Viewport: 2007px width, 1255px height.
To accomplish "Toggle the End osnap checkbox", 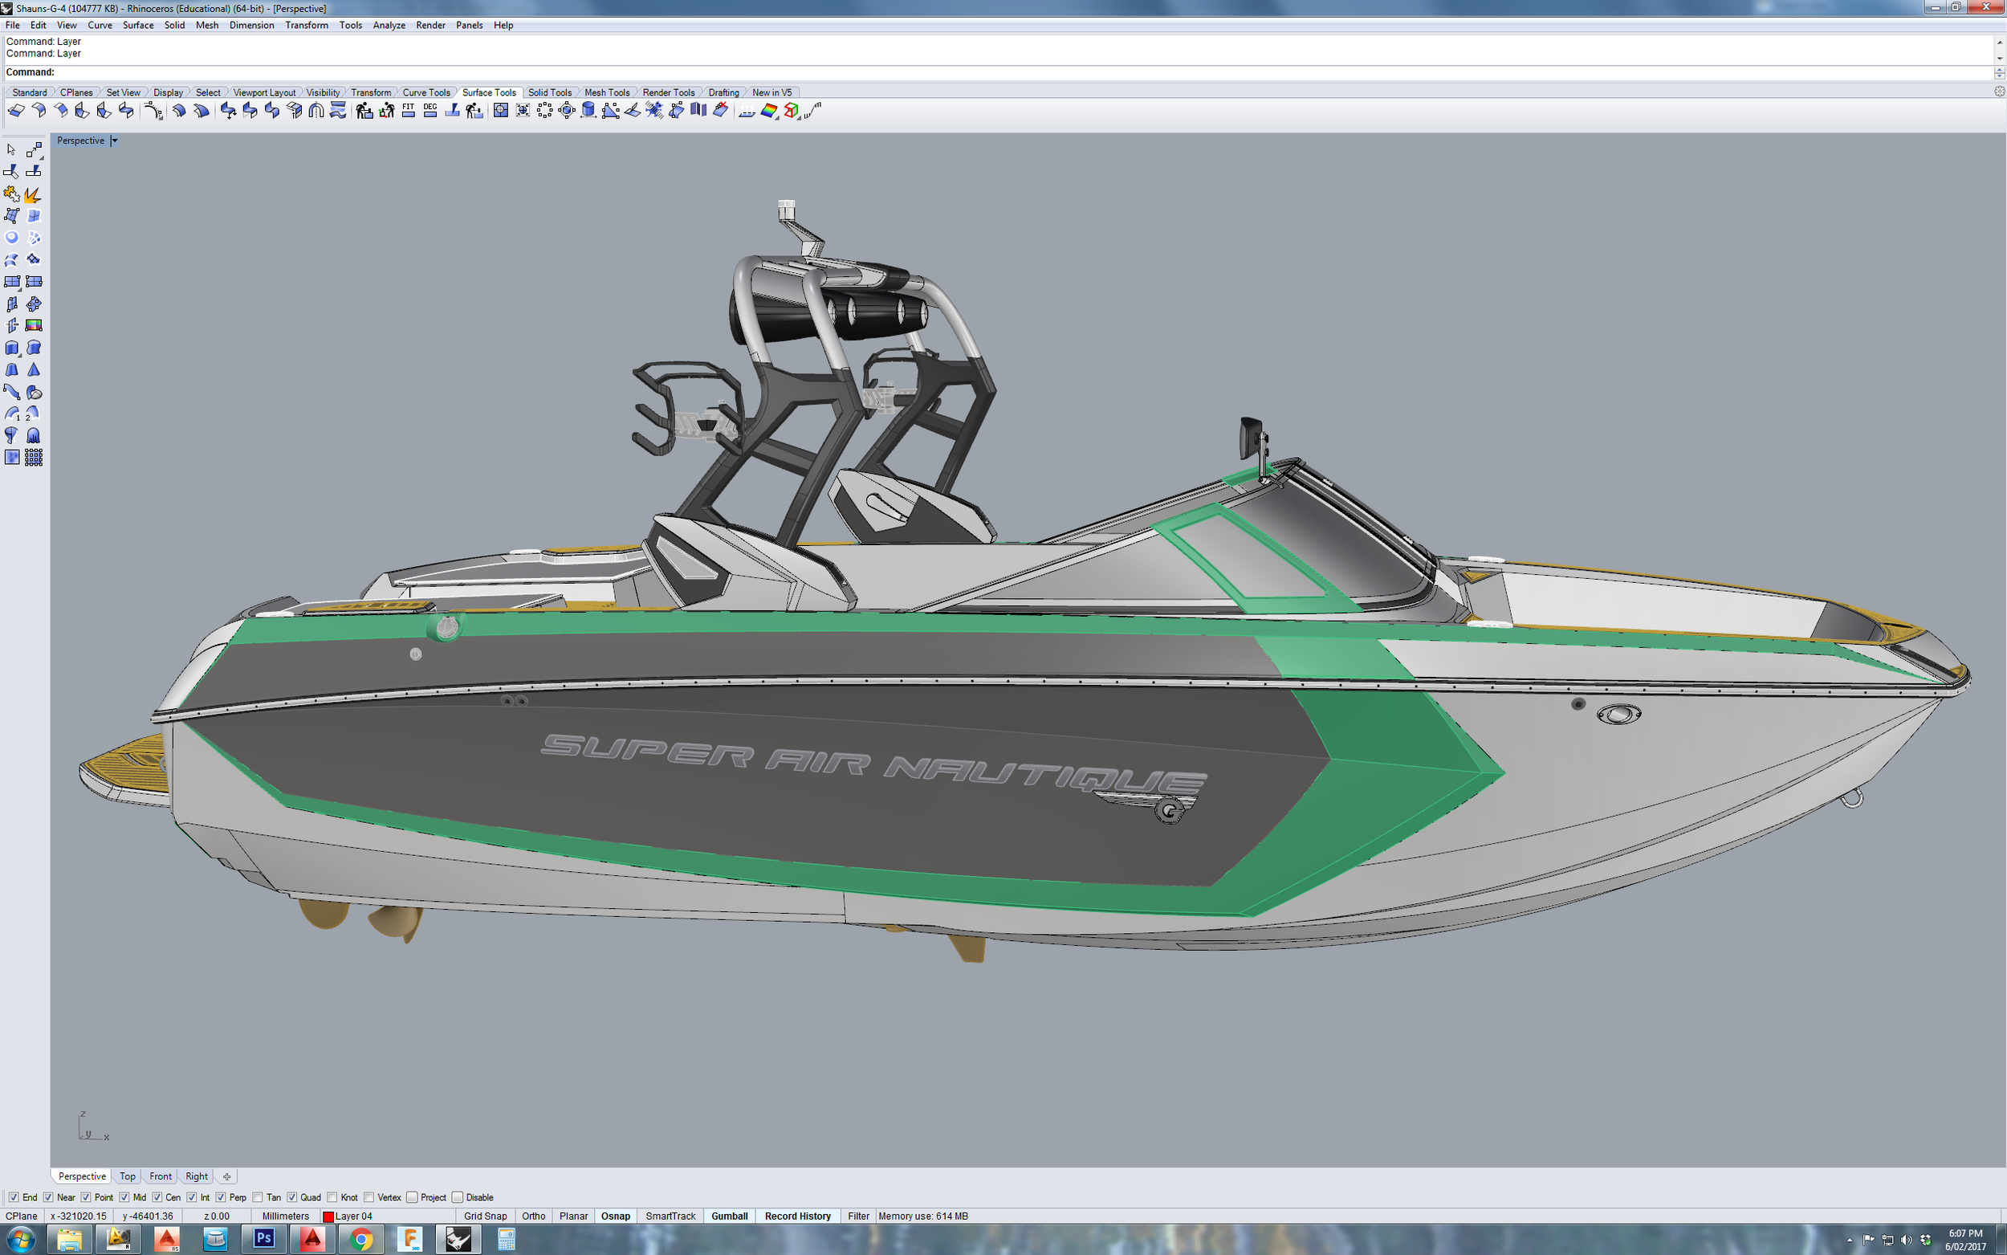I will coord(14,1197).
